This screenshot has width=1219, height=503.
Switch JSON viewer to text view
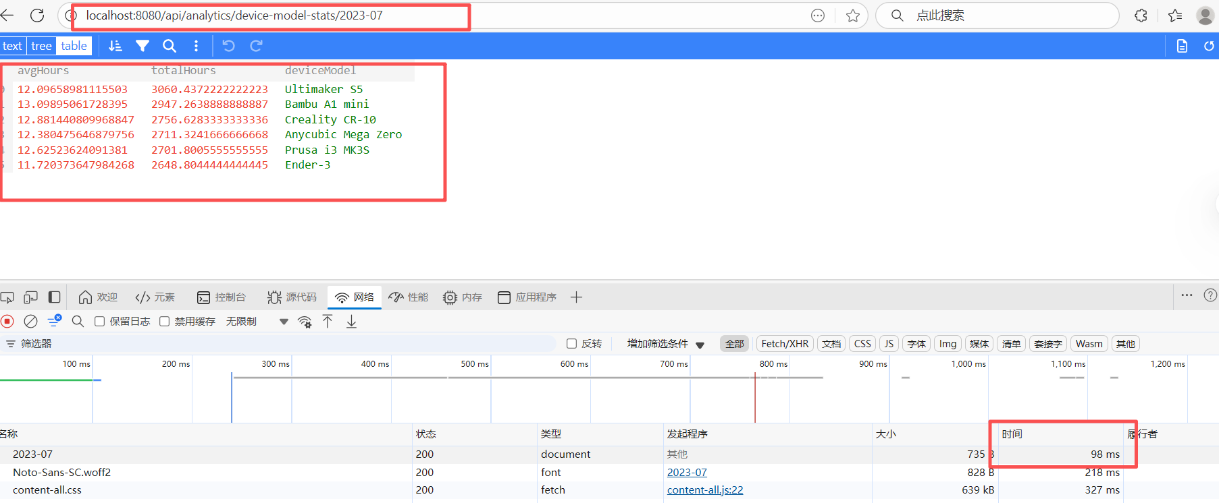coord(12,46)
